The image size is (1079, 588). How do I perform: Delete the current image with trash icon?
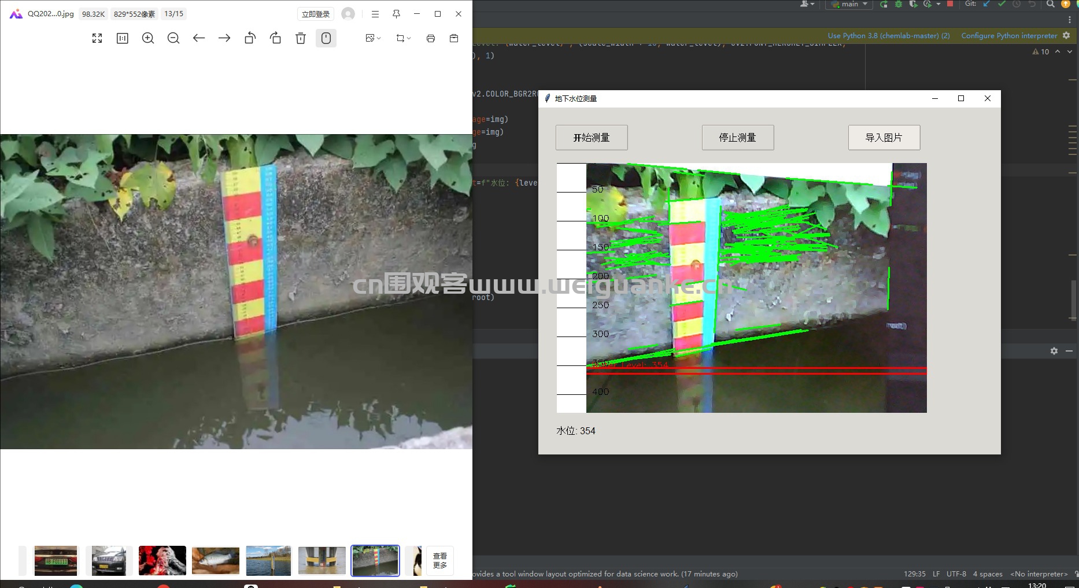pyautogui.click(x=301, y=38)
